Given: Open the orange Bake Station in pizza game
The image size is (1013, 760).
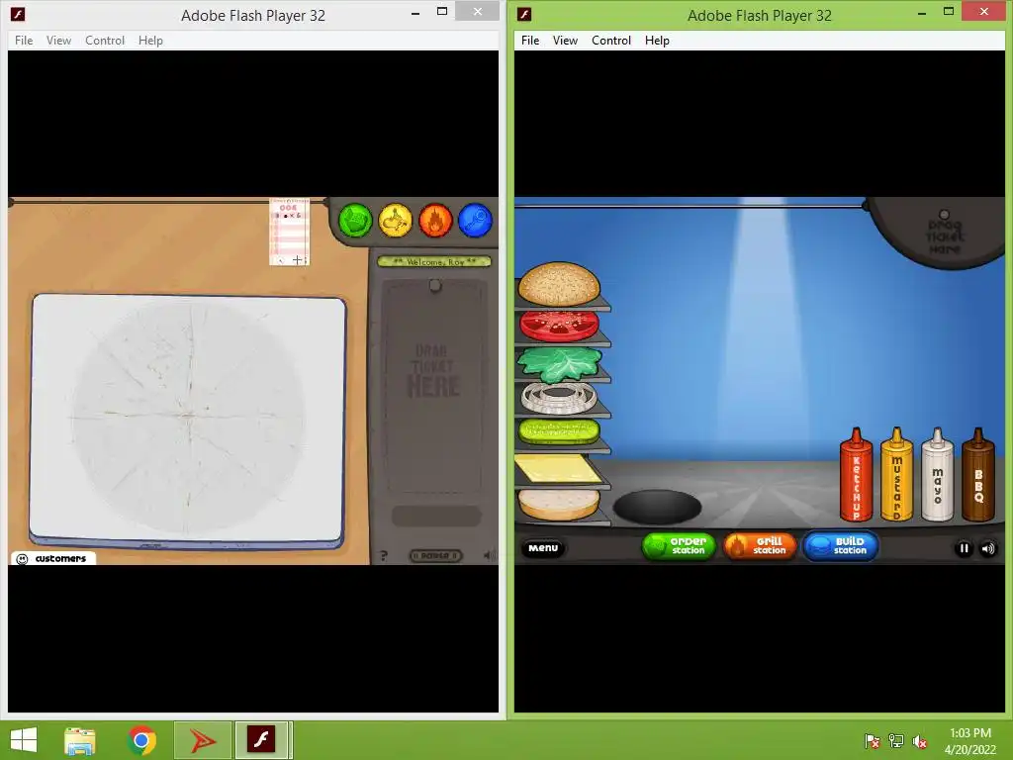Looking at the screenshot, I should coord(435,221).
